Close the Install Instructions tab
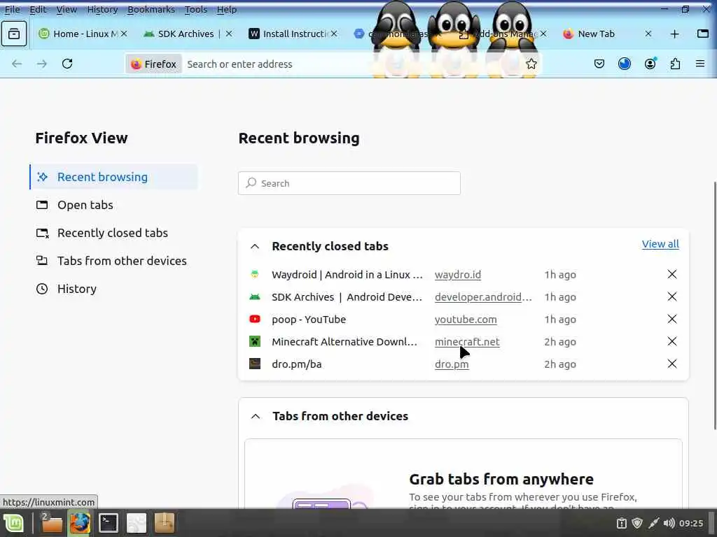The width and height of the screenshot is (717, 537). (334, 34)
